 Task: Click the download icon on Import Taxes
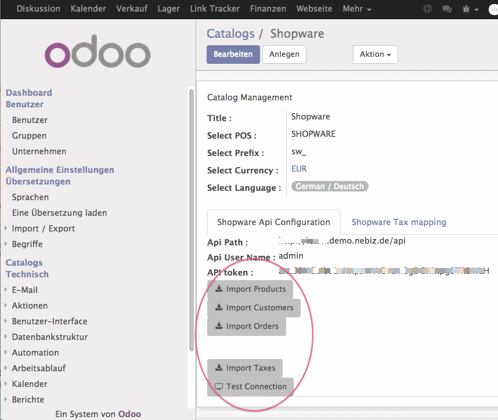219,368
